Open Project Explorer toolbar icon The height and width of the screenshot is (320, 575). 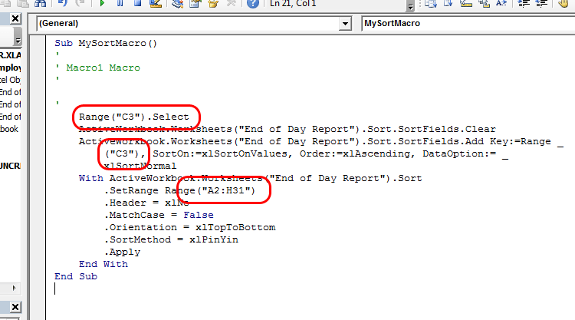[178, 4]
